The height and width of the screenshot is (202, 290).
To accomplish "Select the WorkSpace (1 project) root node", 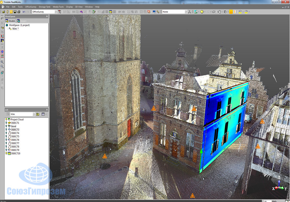I will [x=19, y=25].
